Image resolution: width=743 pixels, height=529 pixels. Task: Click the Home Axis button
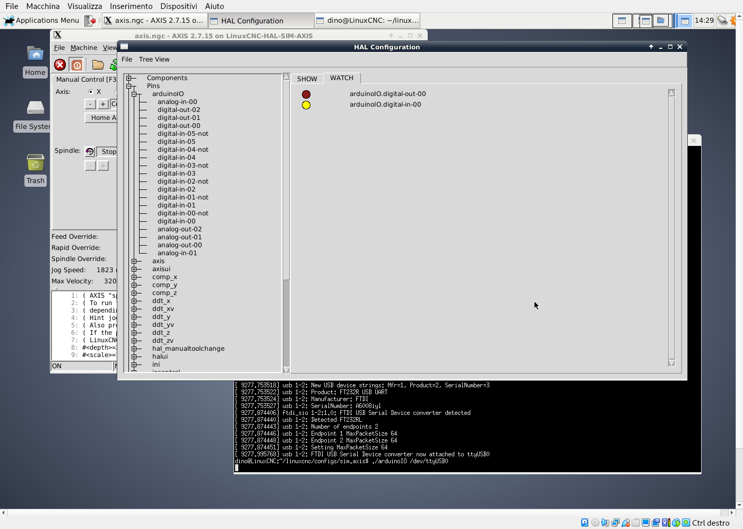click(x=101, y=118)
